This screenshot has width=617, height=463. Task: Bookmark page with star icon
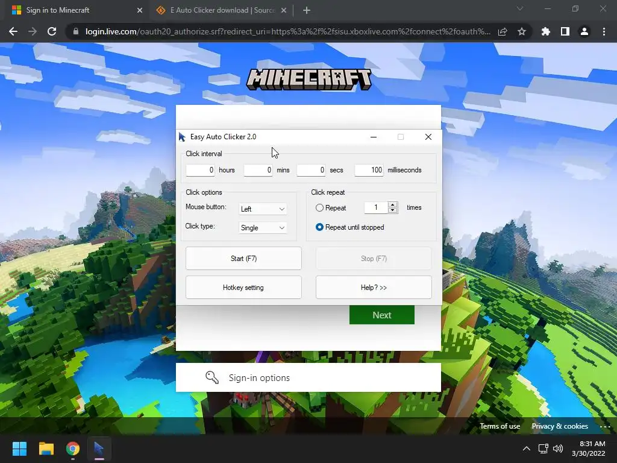click(522, 31)
